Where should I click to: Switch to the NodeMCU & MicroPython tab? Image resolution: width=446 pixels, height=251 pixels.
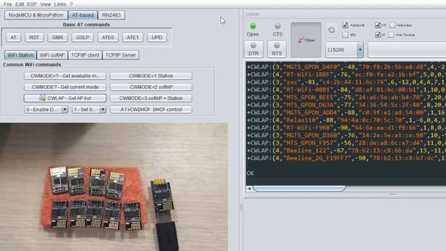click(x=36, y=15)
